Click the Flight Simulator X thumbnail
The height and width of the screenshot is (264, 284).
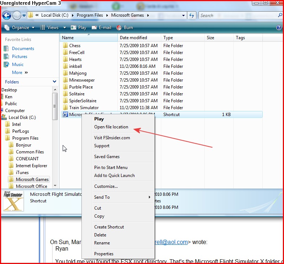click(13, 201)
